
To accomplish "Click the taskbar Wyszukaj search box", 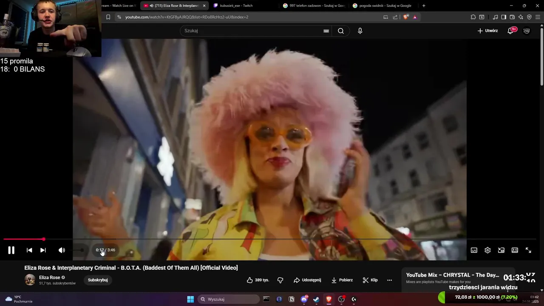I will point(229,299).
